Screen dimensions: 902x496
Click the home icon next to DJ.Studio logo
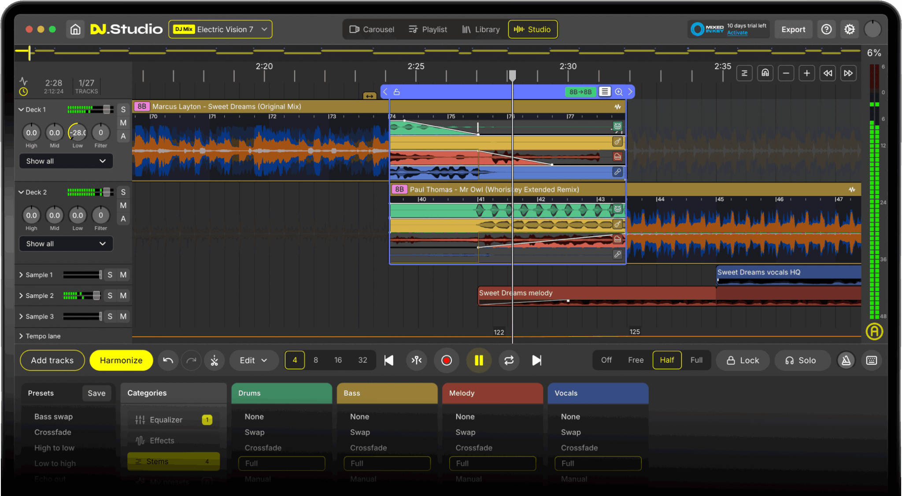coord(75,29)
